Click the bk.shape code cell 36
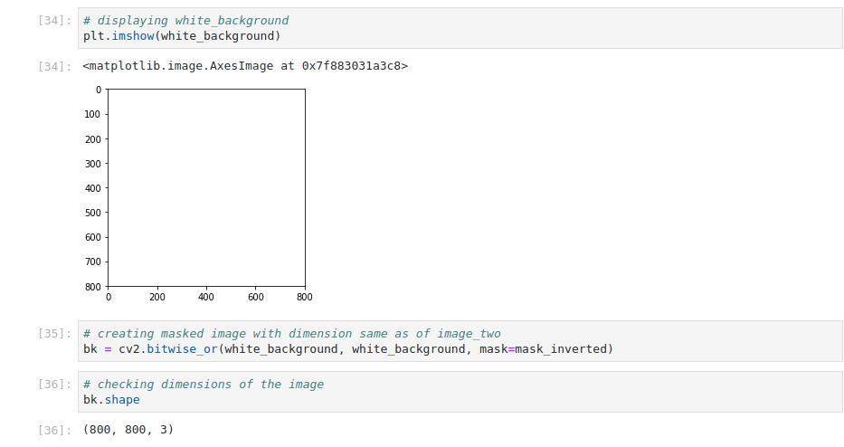The height and width of the screenshot is (447, 844). click(460, 392)
